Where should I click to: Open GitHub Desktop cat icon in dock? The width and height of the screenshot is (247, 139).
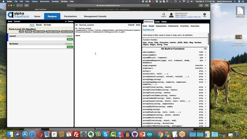click(135, 134)
